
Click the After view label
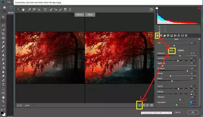90,15
